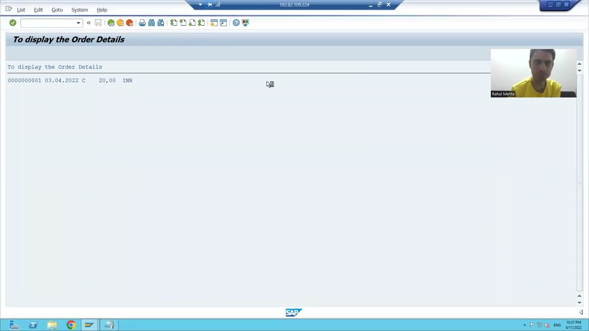Click the green Enter checkmark icon
The image size is (589, 331).
[13, 23]
